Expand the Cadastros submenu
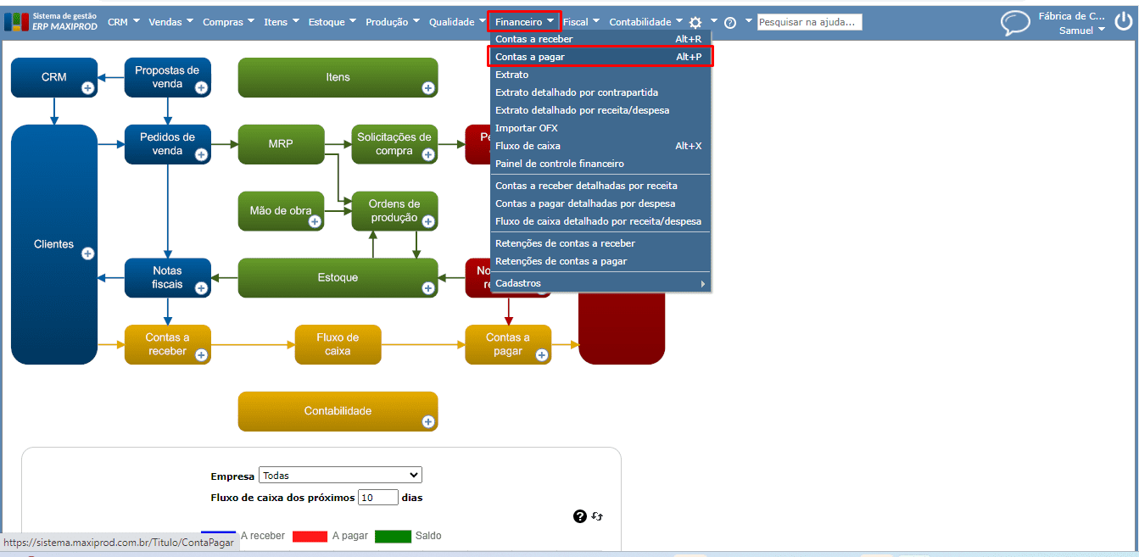Image resolution: width=1139 pixels, height=557 pixels. [600, 283]
